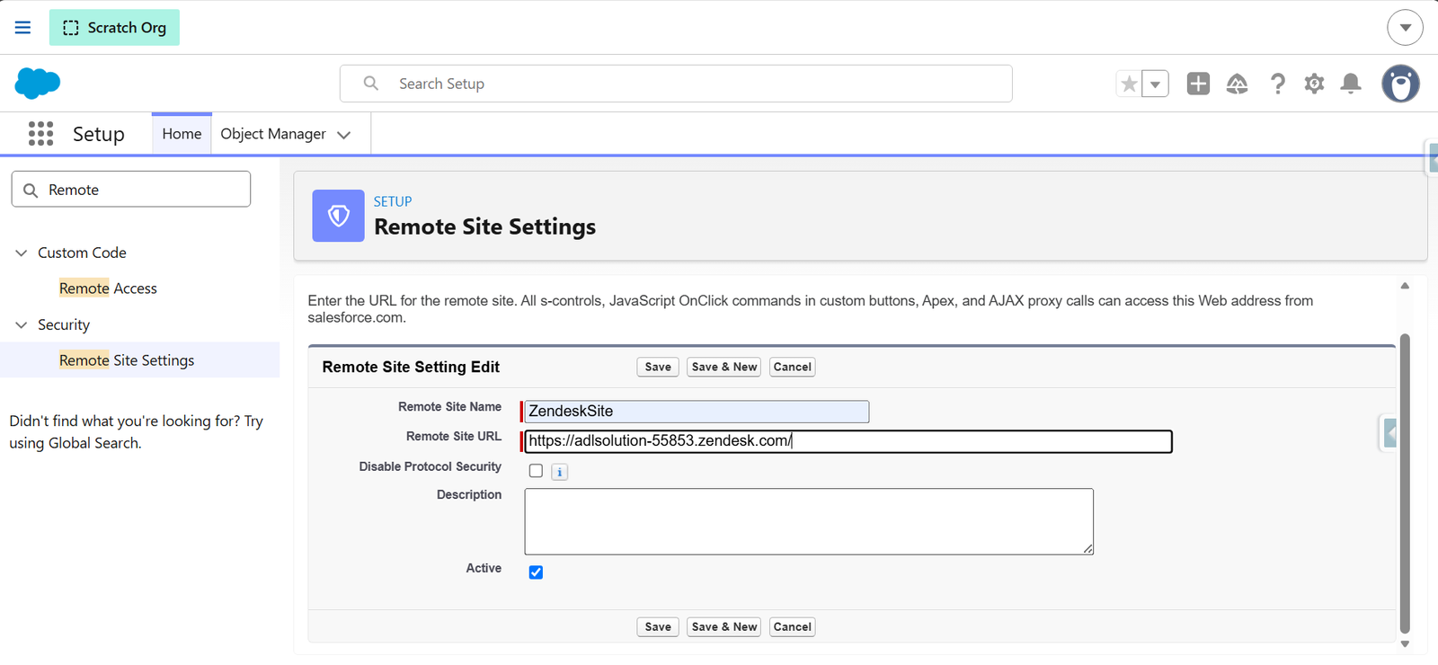Image resolution: width=1438 pixels, height=665 pixels.
Task: Enable Disable Protocol Security checkbox
Action: [536, 471]
